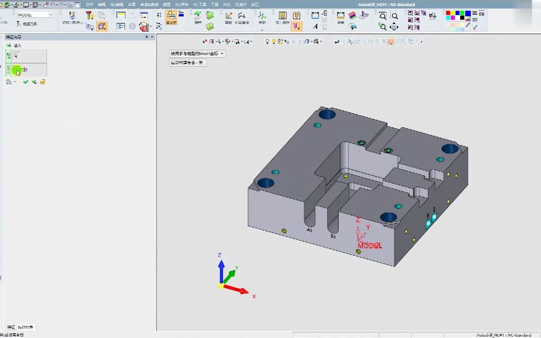This screenshot has height=338, width=541.
Task: Click the light bulb show icon
Action: (x=267, y=42)
